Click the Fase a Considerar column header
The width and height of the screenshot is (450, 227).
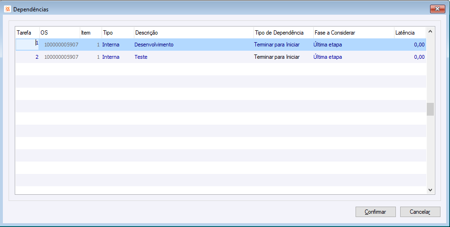(354, 33)
